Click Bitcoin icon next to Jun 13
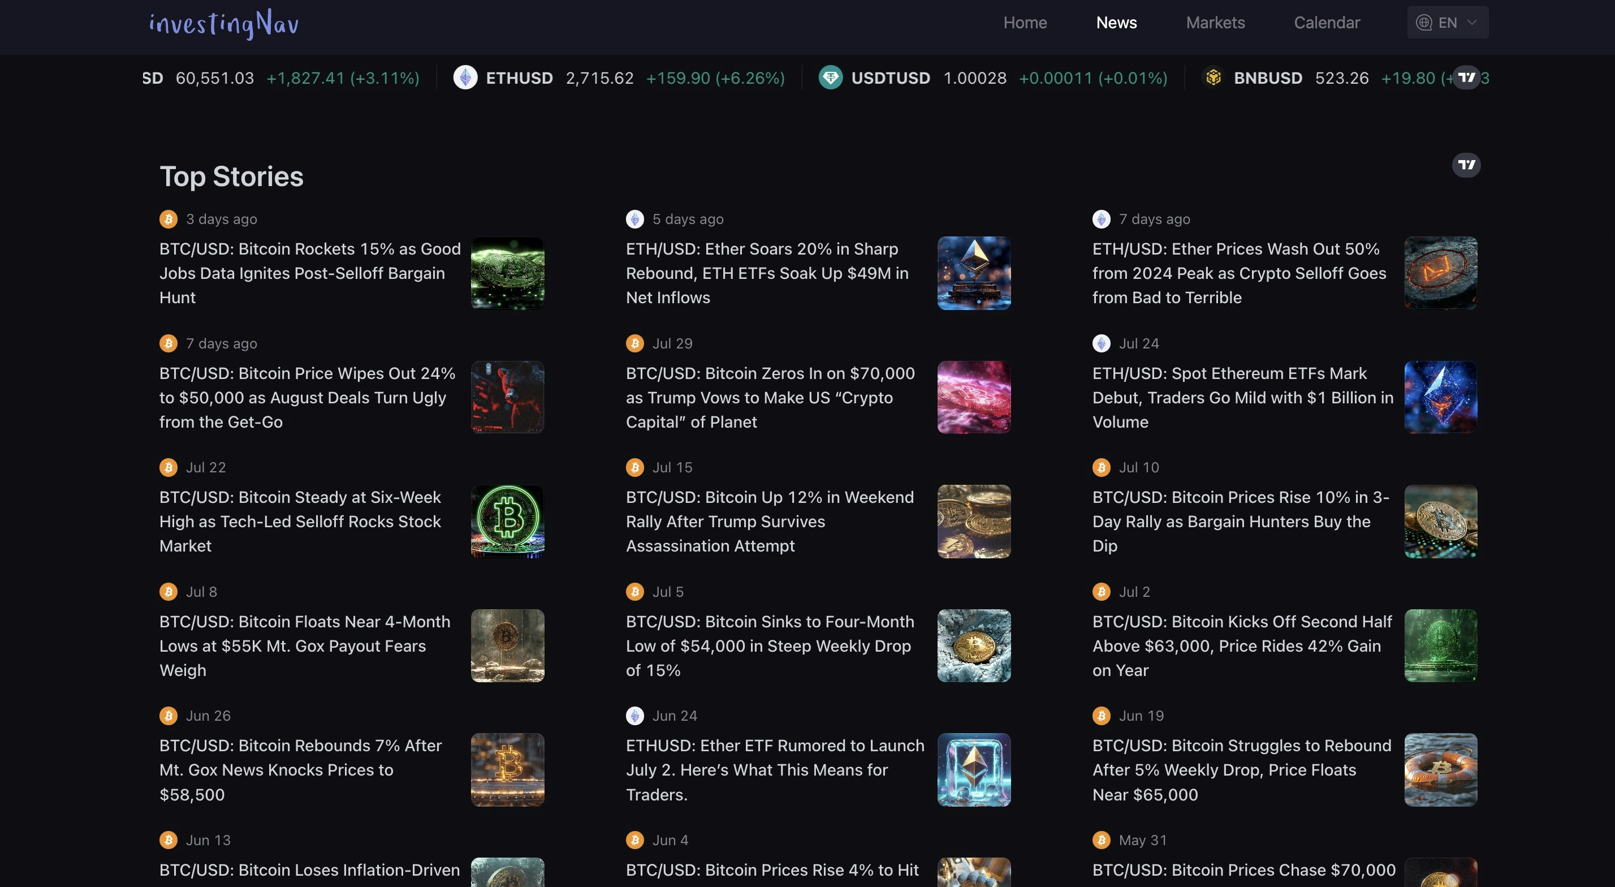The image size is (1615, 887). [168, 840]
